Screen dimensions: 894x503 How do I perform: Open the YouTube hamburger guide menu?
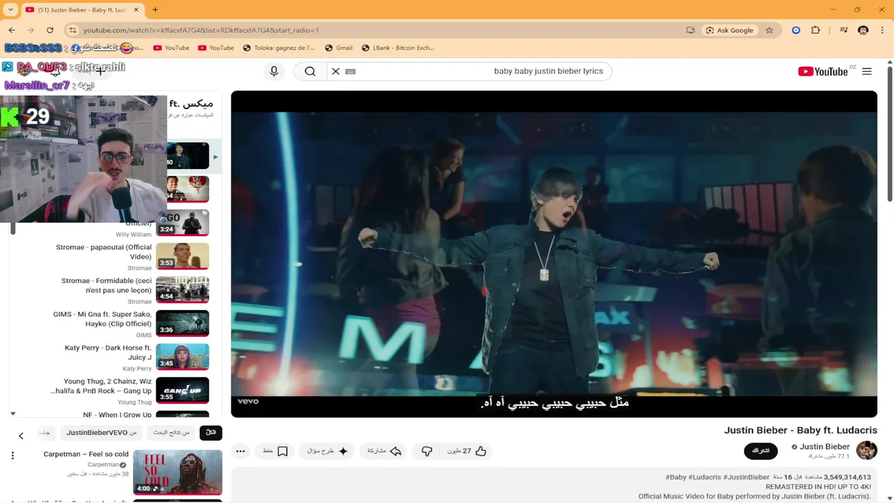click(x=867, y=71)
